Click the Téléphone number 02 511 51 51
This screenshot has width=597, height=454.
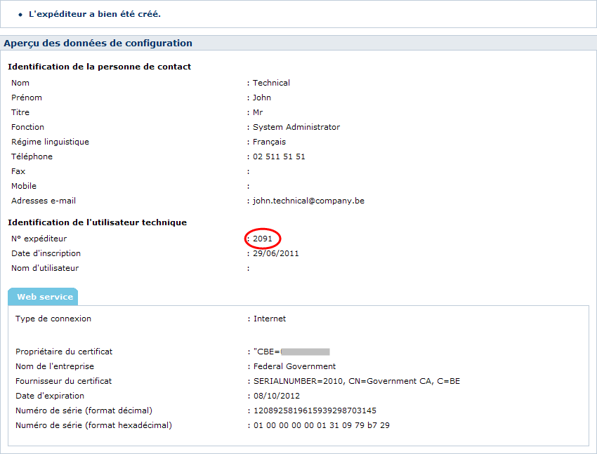coord(277,156)
